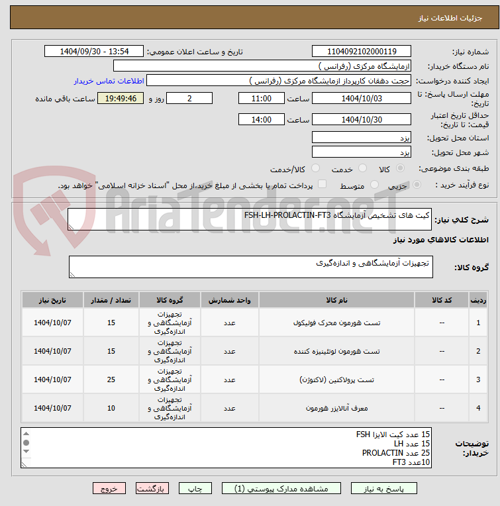
Task: Click the شرح کلی نیاز text area
Action: (250, 219)
